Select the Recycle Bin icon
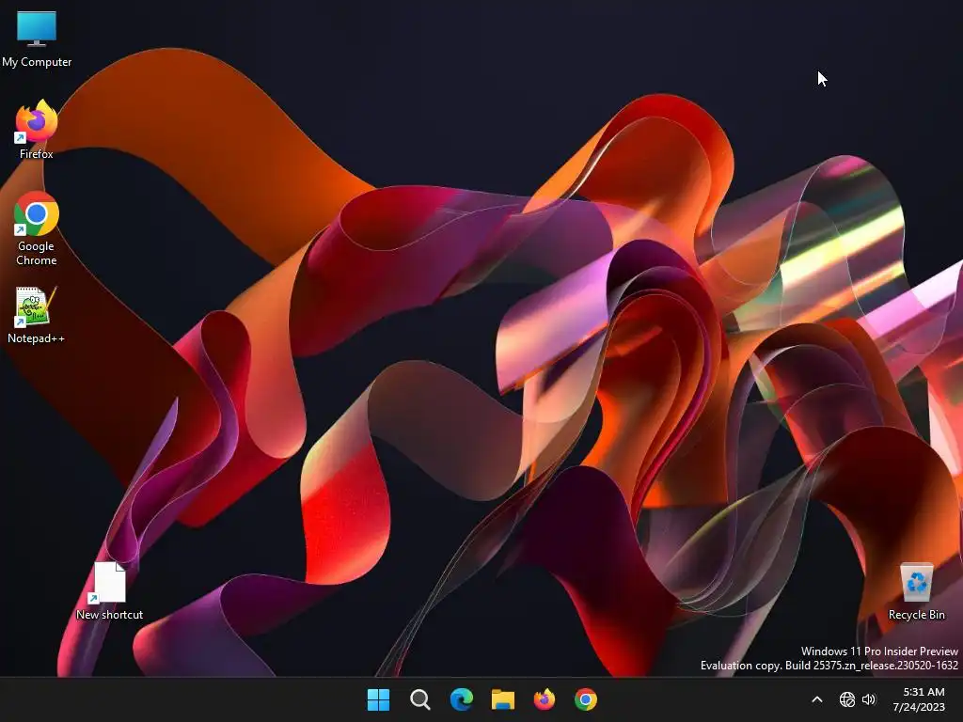963x722 pixels. click(916, 591)
